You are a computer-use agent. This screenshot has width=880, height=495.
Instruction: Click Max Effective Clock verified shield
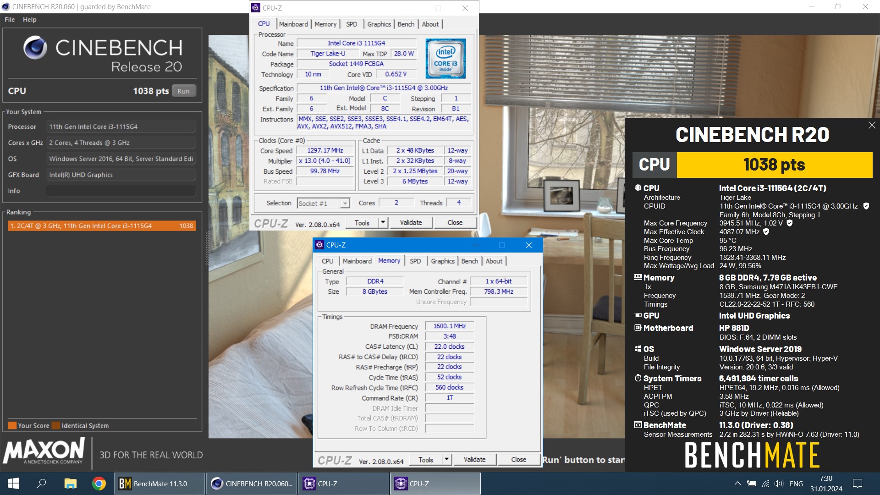click(x=766, y=232)
